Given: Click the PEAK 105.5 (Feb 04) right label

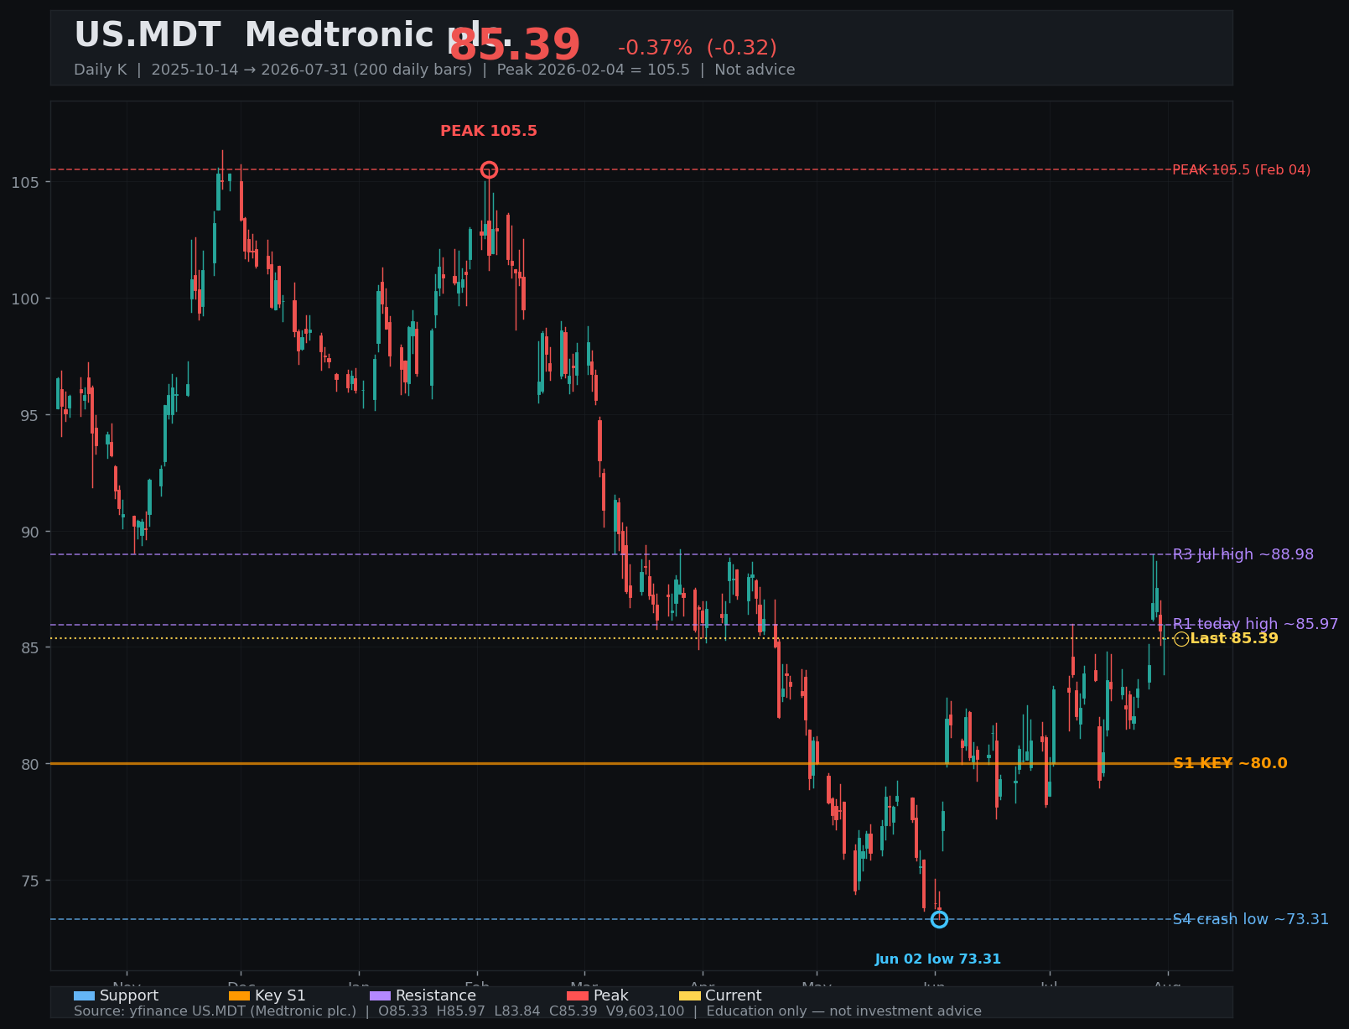Looking at the screenshot, I should click(1242, 170).
